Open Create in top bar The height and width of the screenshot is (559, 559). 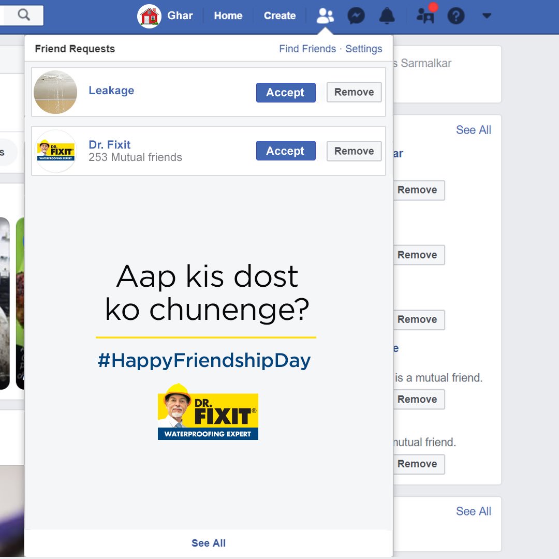click(x=280, y=16)
